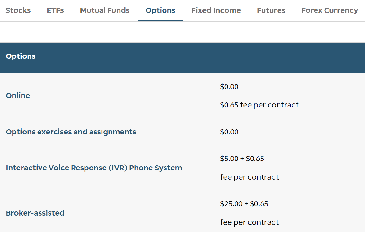Viewport: 365px width, 232px height.
Task: Switch to the Stocks tab
Action: (x=18, y=10)
